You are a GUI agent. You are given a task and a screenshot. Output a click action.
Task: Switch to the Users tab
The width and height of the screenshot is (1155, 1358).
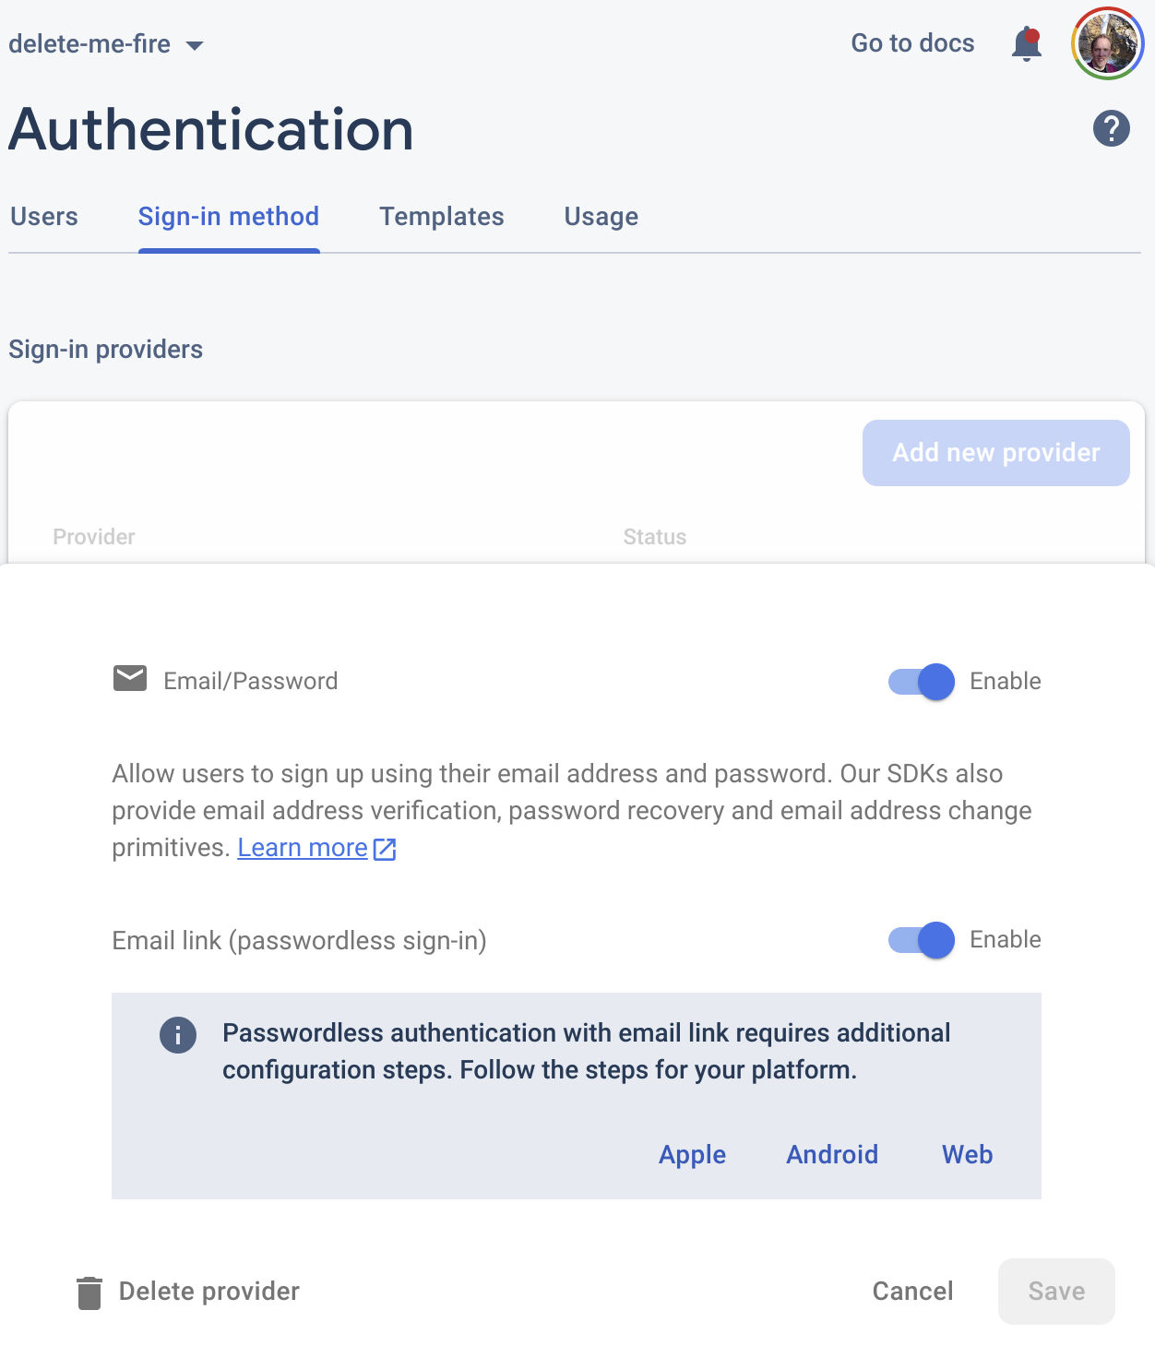(x=43, y=216)
